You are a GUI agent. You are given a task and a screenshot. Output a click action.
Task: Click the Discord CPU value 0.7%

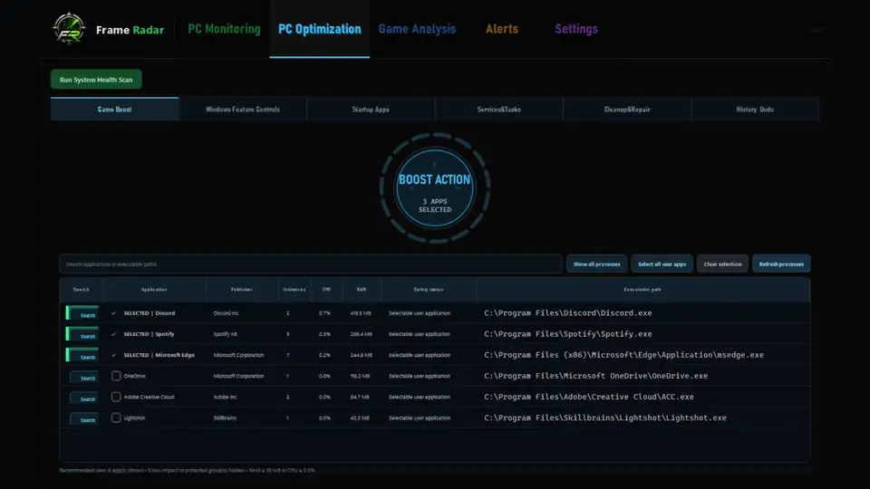(324, 313)
